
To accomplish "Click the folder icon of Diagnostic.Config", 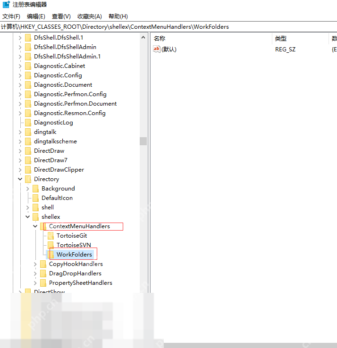I will pyautogui.click(x=28, y=75).
